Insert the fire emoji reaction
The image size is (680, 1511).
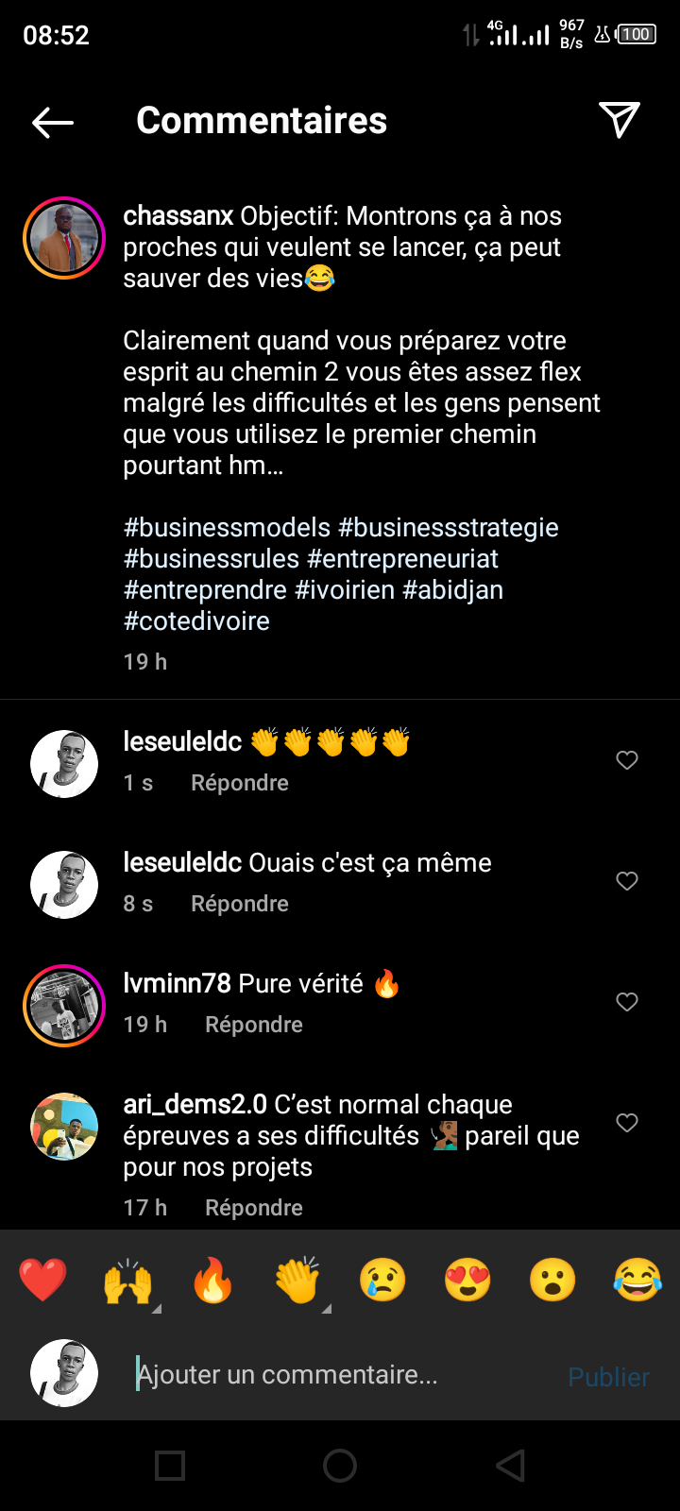[212, 1281]
